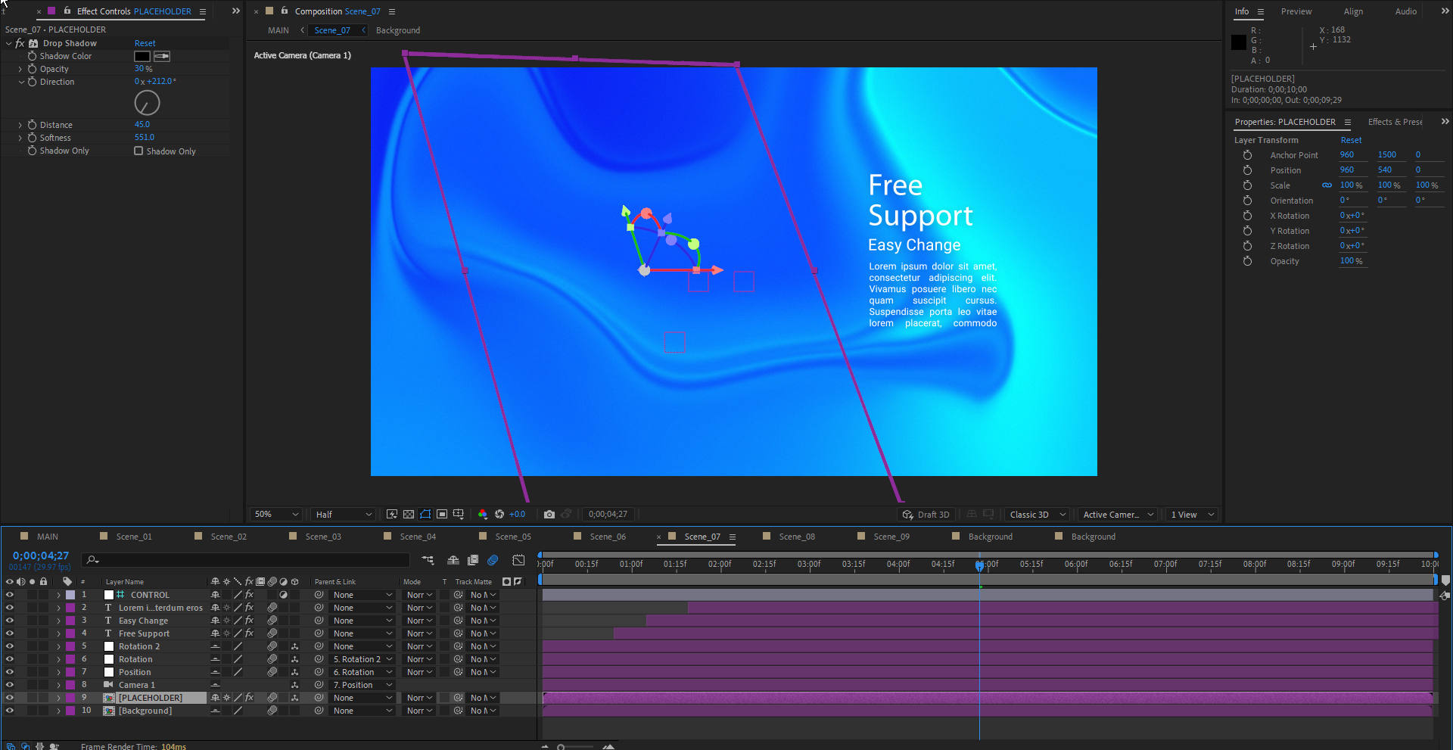
Task: Click the Shadow Color swatch
Action: point(142,56)
